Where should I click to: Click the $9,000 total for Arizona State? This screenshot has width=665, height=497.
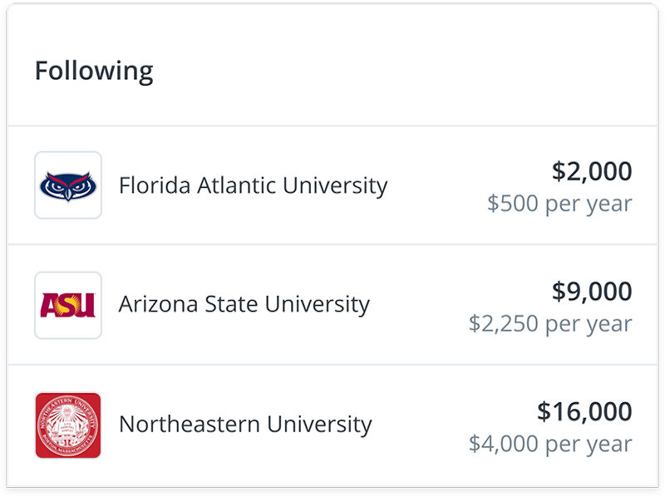(592, 292)
